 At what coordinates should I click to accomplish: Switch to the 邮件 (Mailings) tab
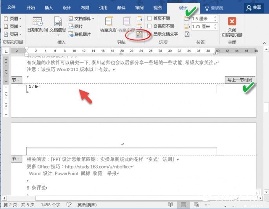coord(121,7)
